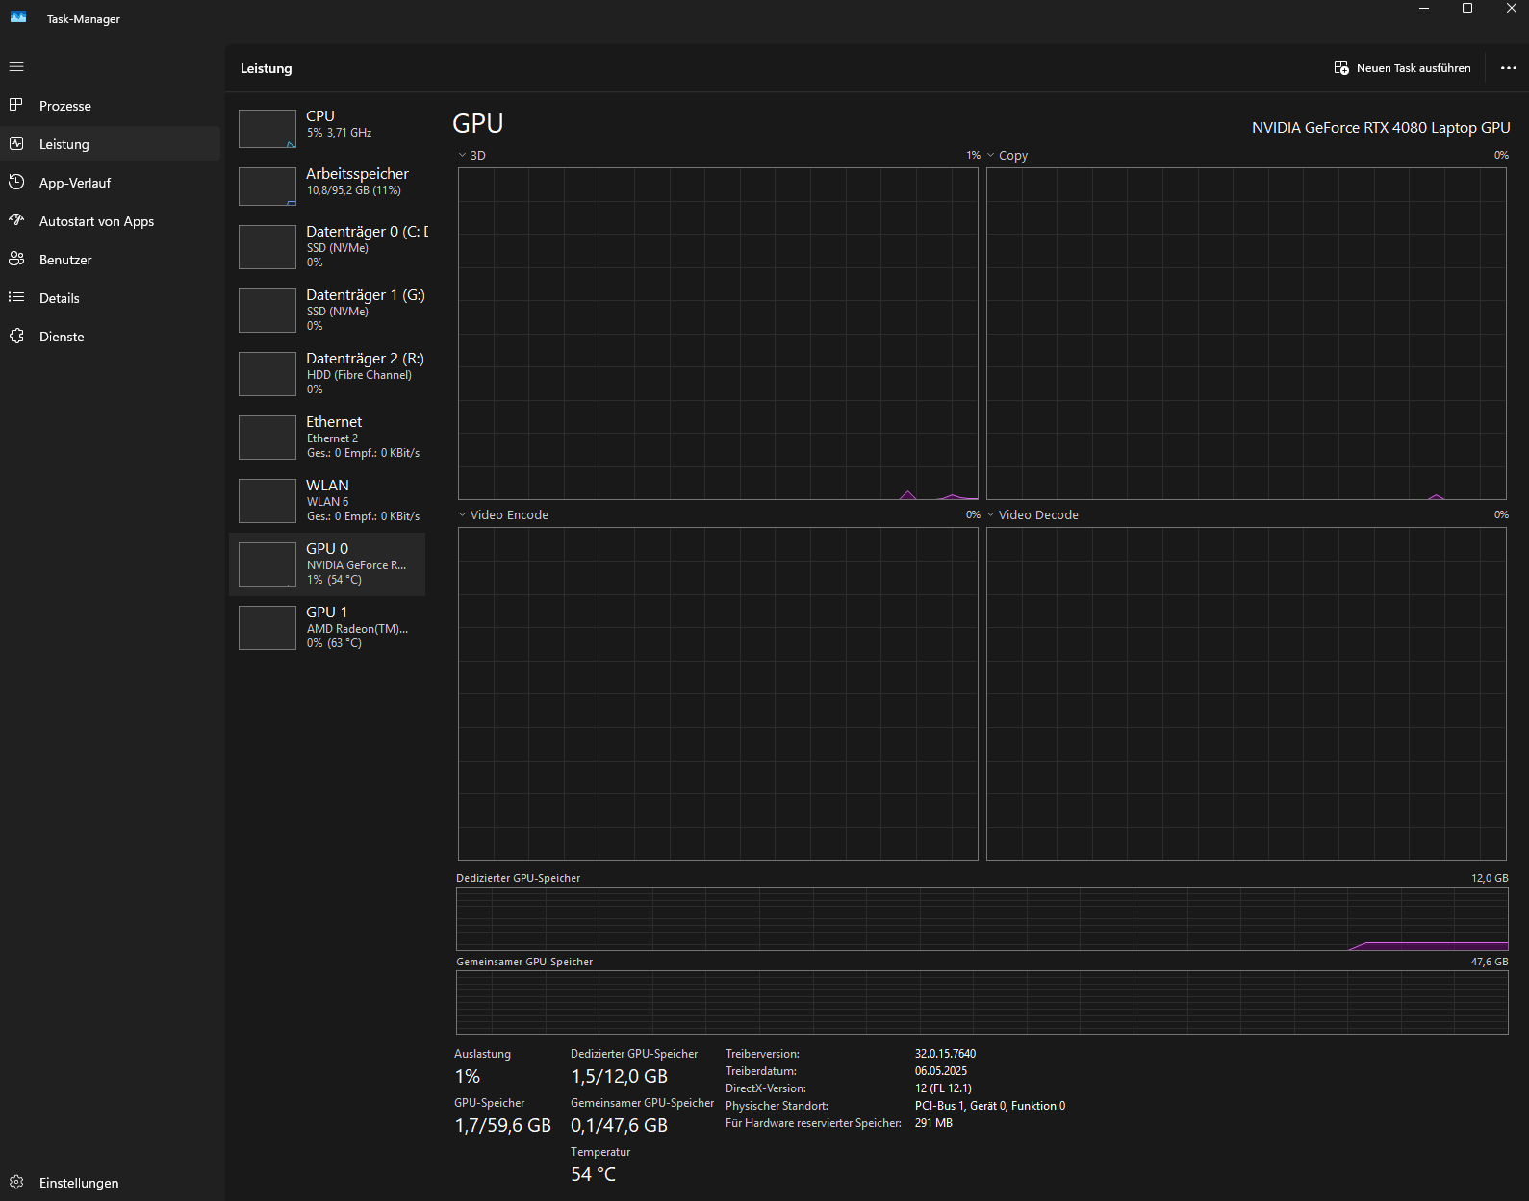Screen dimensions: 1529x1201
Task: Click the Copy utilization graph
Action: pos(1246,334)
